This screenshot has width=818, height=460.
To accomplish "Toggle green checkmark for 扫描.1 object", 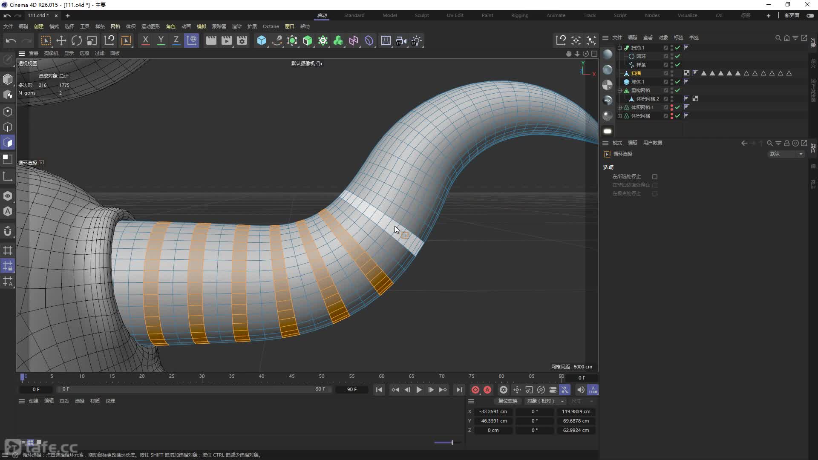I will [x=677, y=47].
